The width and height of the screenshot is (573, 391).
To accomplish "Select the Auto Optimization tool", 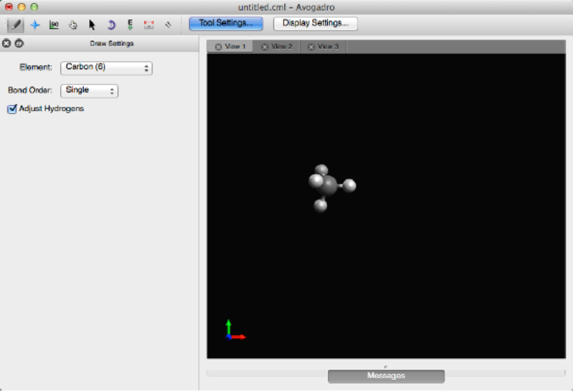I will [x=130, y=25].
